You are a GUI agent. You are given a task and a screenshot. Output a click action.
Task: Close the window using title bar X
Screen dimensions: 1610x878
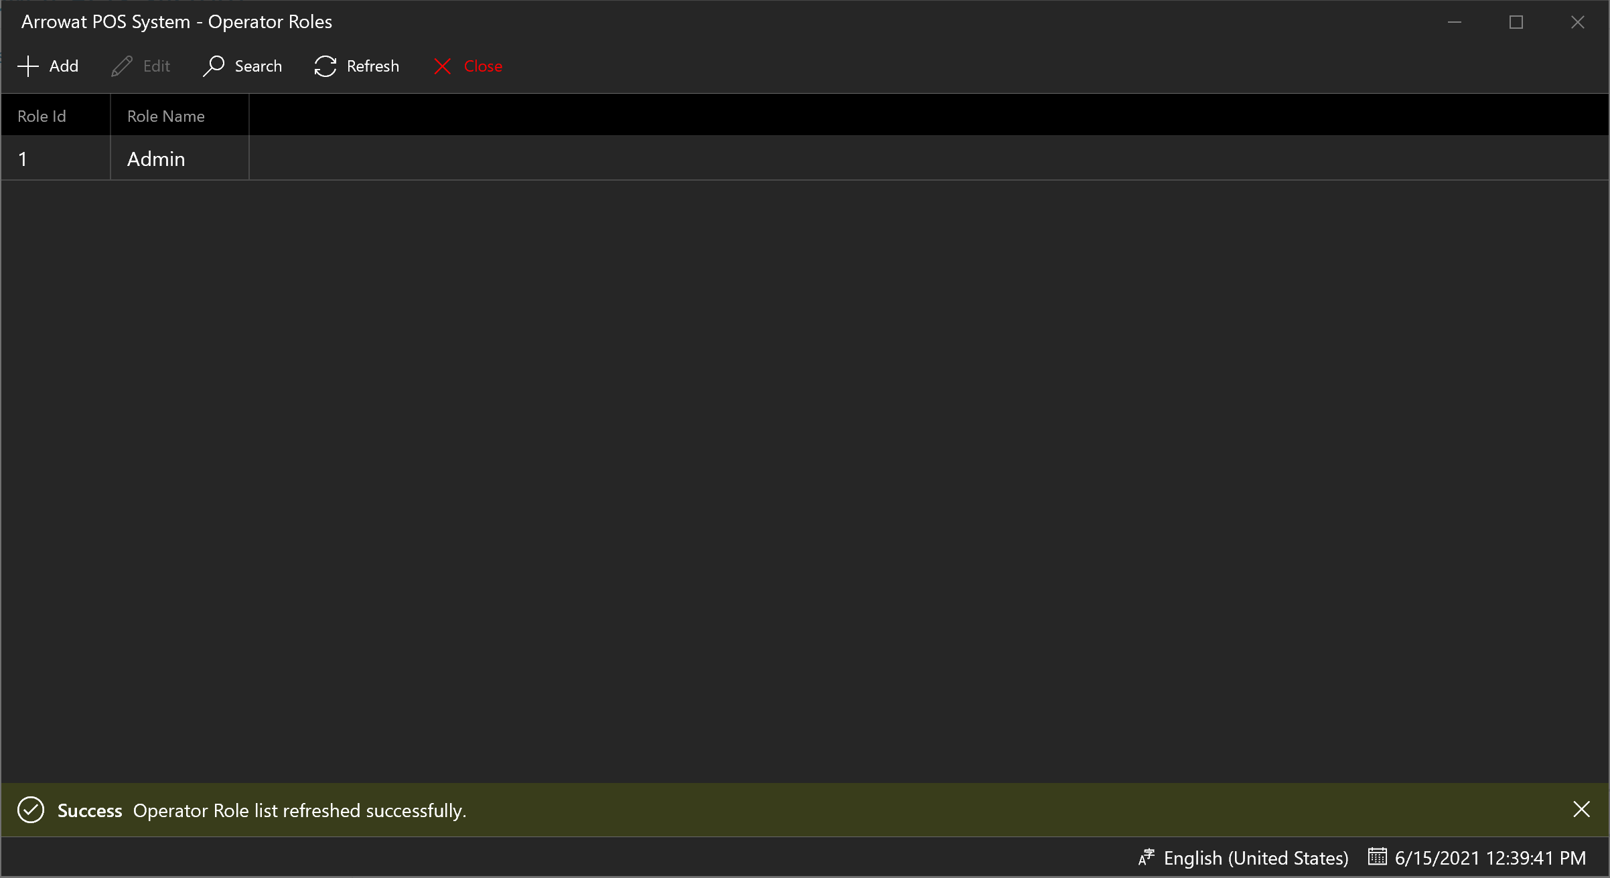(1578, 22)
